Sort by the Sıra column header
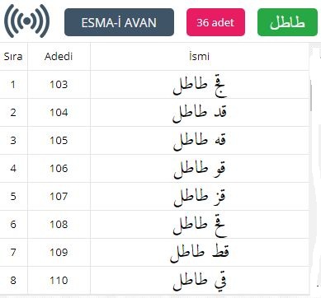The height and width of the screenshot is (298, 321). tap(13, 57)
